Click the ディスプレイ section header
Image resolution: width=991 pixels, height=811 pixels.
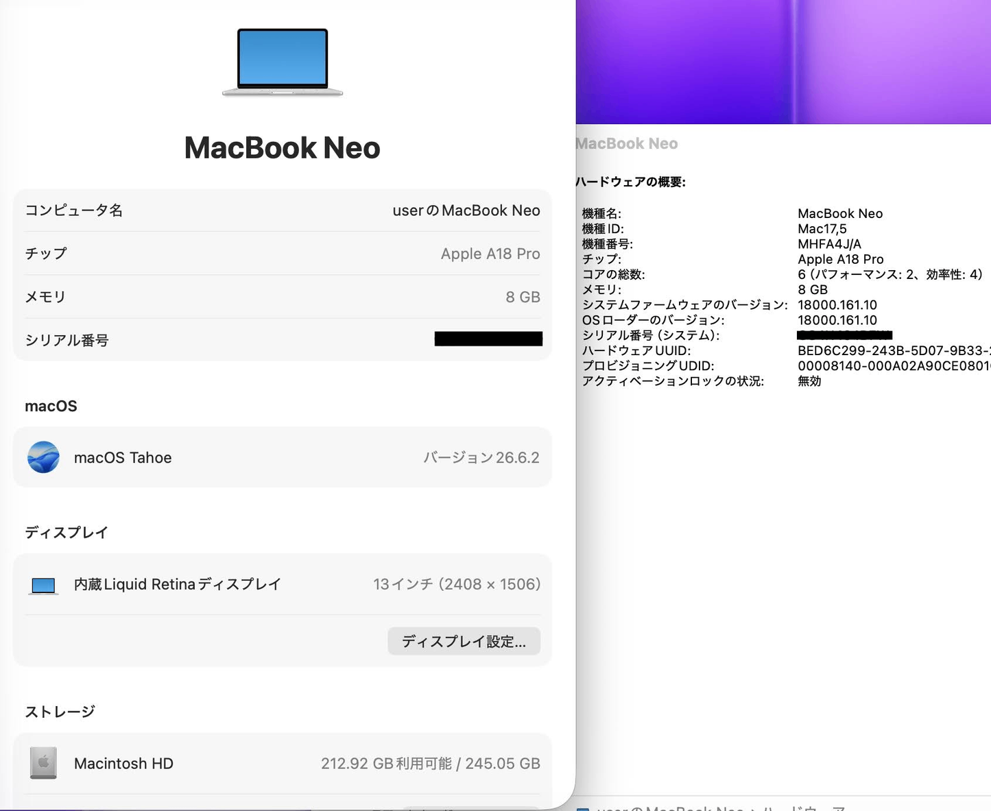pos(67,532)
